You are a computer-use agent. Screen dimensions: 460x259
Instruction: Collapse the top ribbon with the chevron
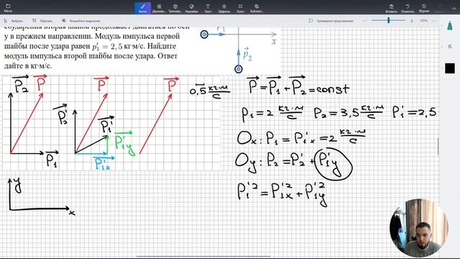[454, 9]
